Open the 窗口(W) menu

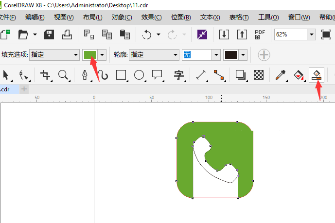(299, 17)
